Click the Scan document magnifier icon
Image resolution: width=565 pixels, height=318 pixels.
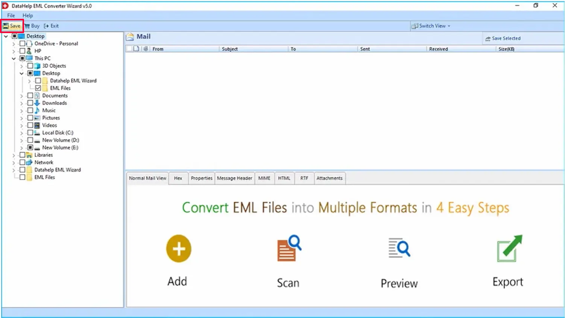(x=289, y=248)
